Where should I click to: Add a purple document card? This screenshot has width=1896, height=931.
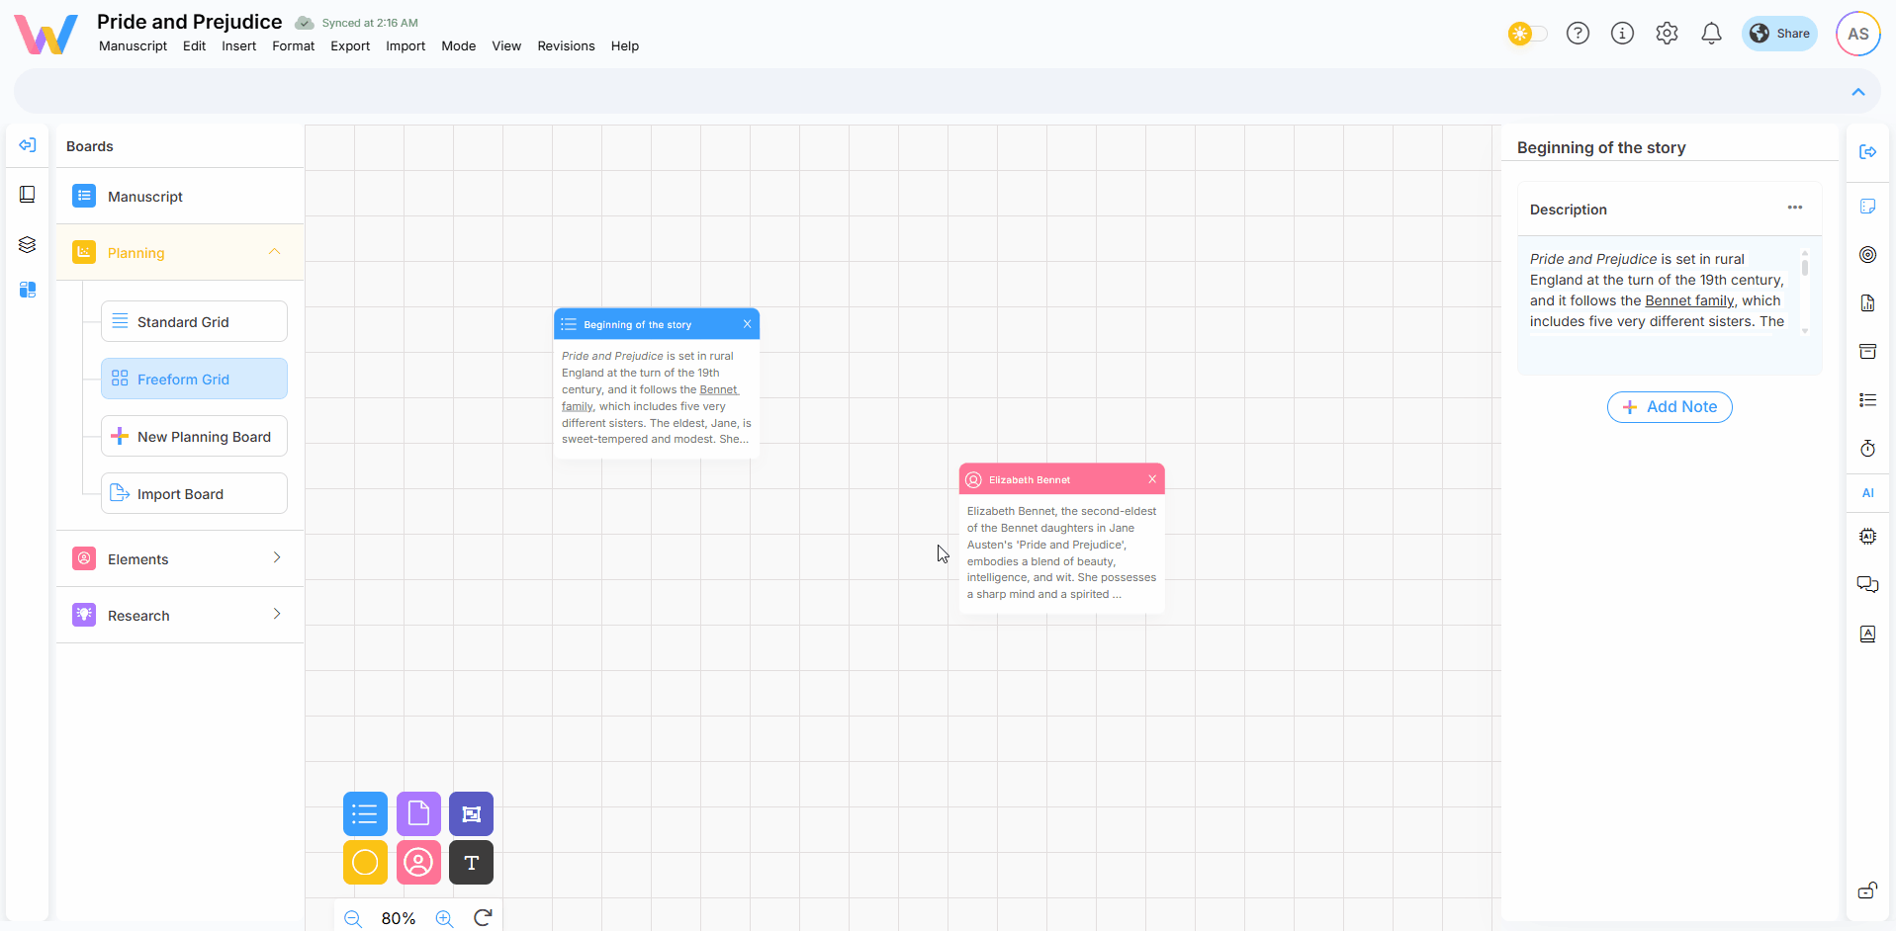[x=418, y=814]
